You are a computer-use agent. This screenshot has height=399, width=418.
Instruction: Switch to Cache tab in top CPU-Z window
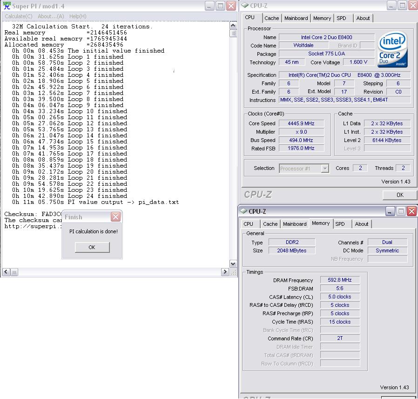click(272, 18)
